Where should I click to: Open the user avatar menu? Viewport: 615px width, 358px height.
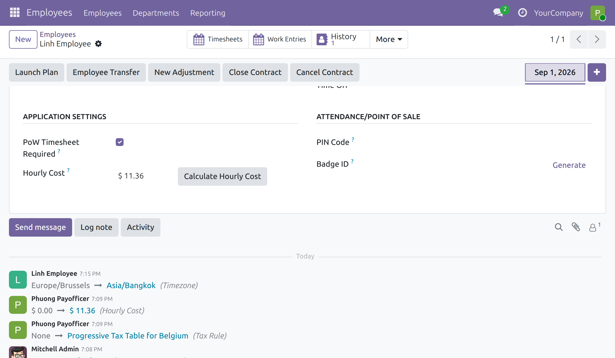598,13
